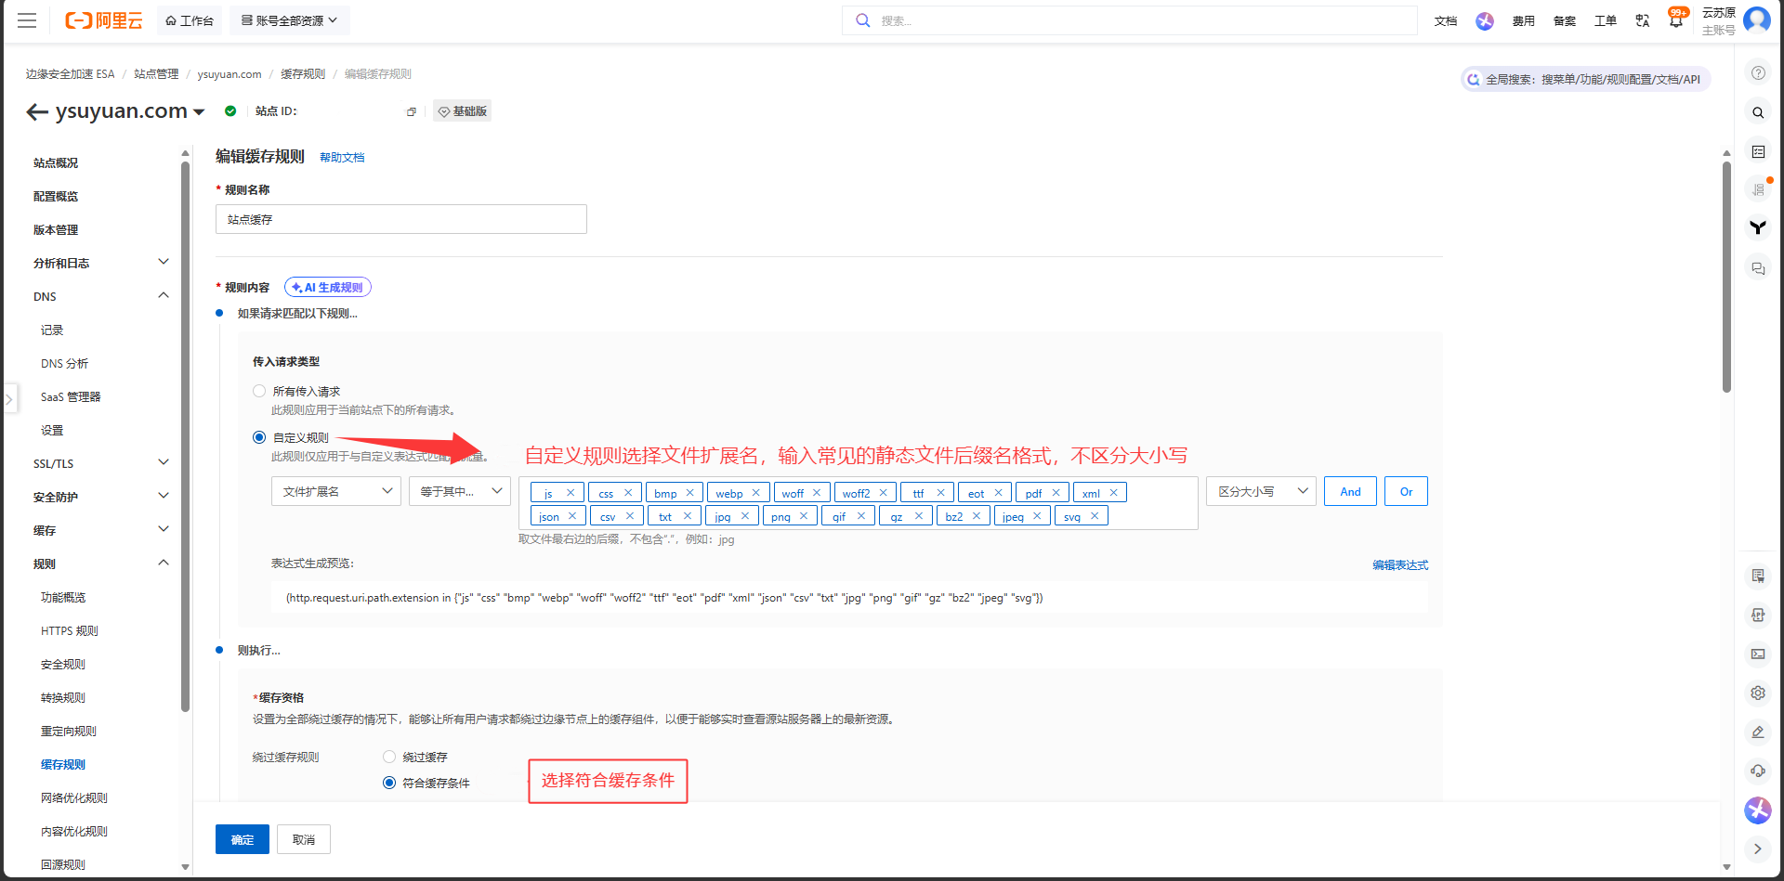Click the 全局搜索 global search bar
The width and height of the screenshot is (1784, 881).
coord(1585,80)
